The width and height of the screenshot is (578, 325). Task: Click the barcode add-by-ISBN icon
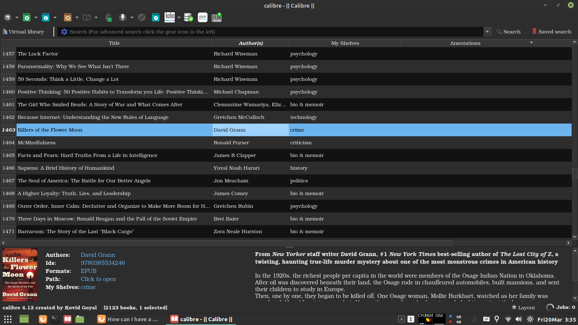217,17
